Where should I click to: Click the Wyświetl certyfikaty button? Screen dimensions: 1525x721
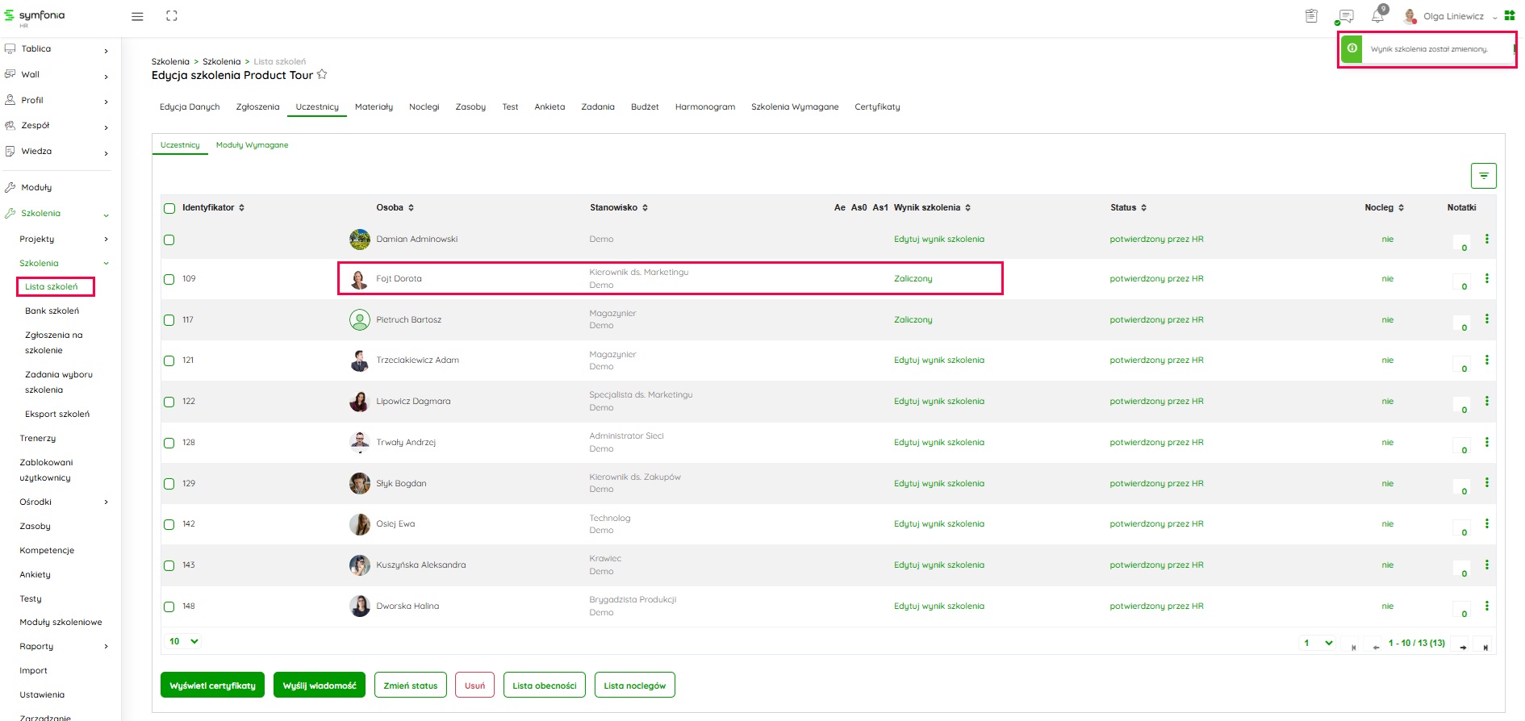pyautogui.click(x=212, y=686)
